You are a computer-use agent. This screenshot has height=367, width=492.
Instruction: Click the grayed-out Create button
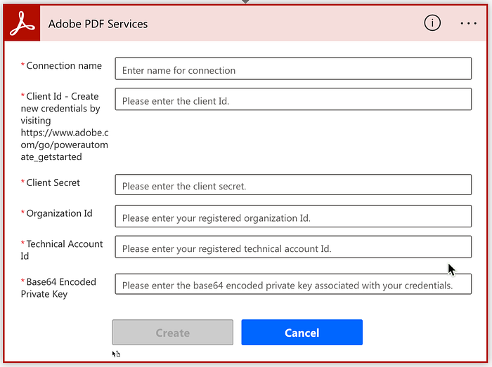click(173, 332)
